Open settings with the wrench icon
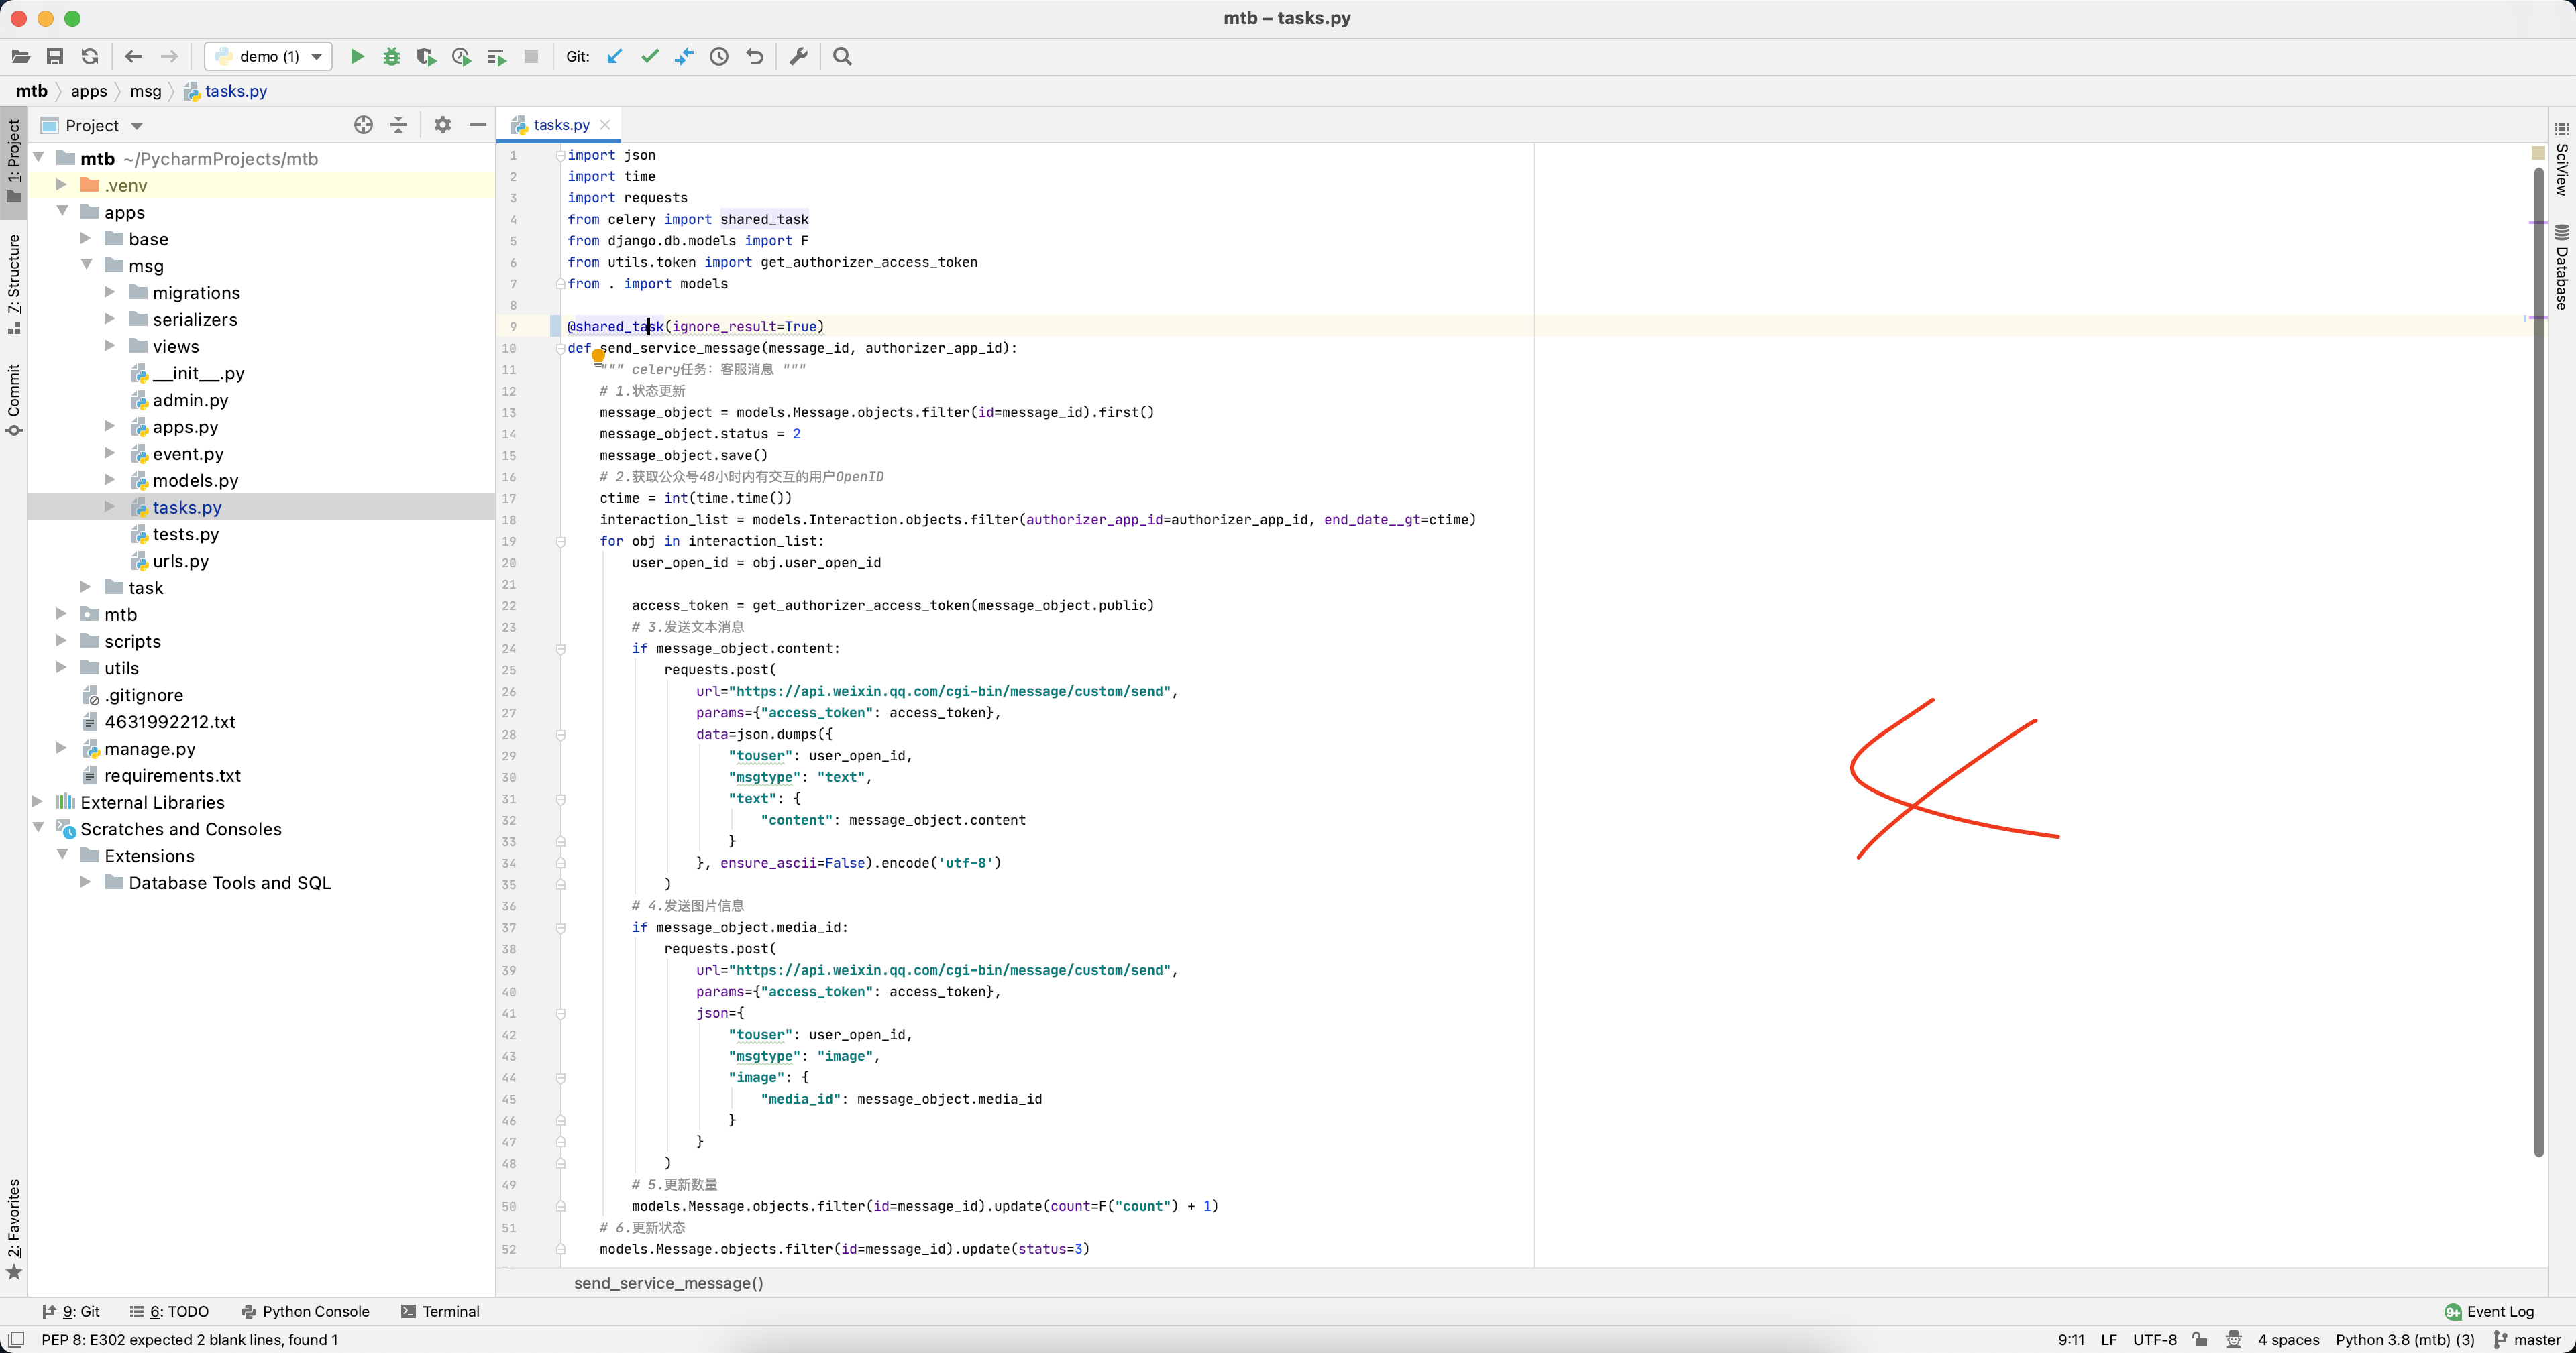2576x1353 pixels. coord(798,57)
